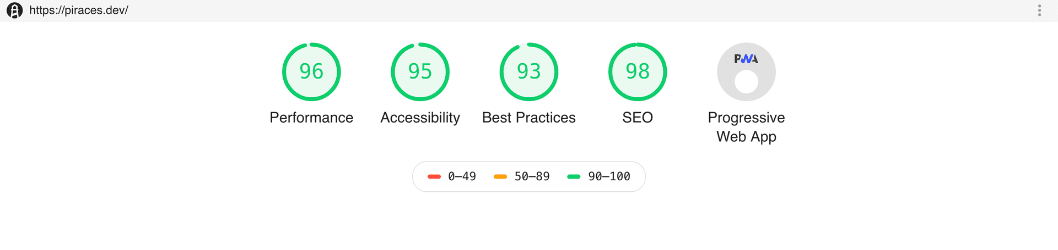1058x250 pixels.
Task: Jump to the Accessibility section label
Action: click(420, 118)
